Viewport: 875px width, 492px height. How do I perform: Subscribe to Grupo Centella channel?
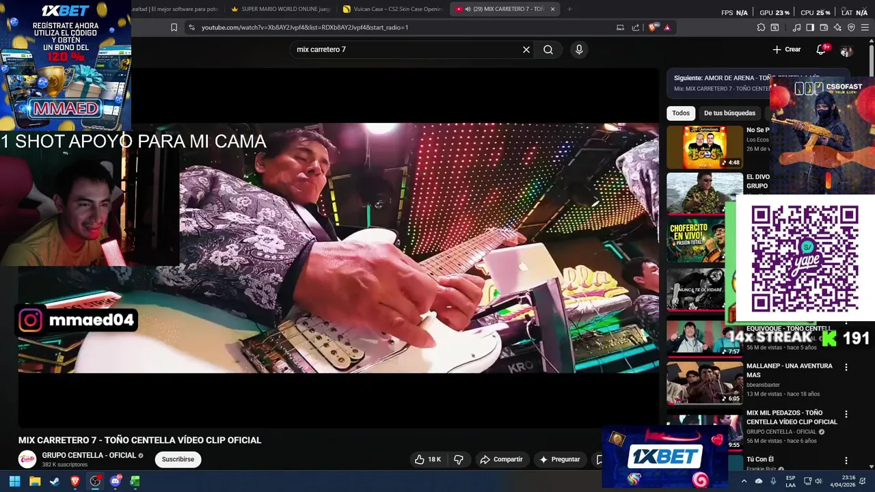178,459
